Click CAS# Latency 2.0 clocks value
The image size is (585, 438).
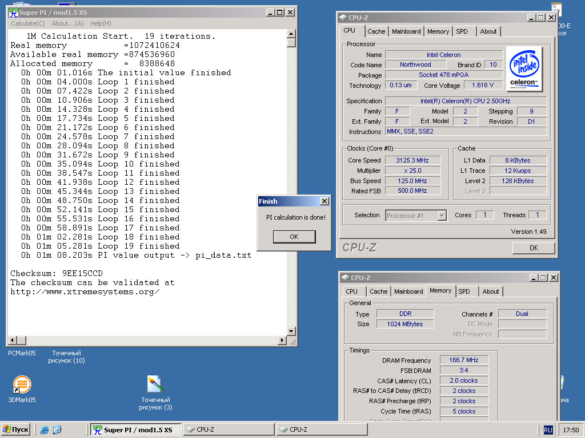pyautogui.click(x=464, y=380)
